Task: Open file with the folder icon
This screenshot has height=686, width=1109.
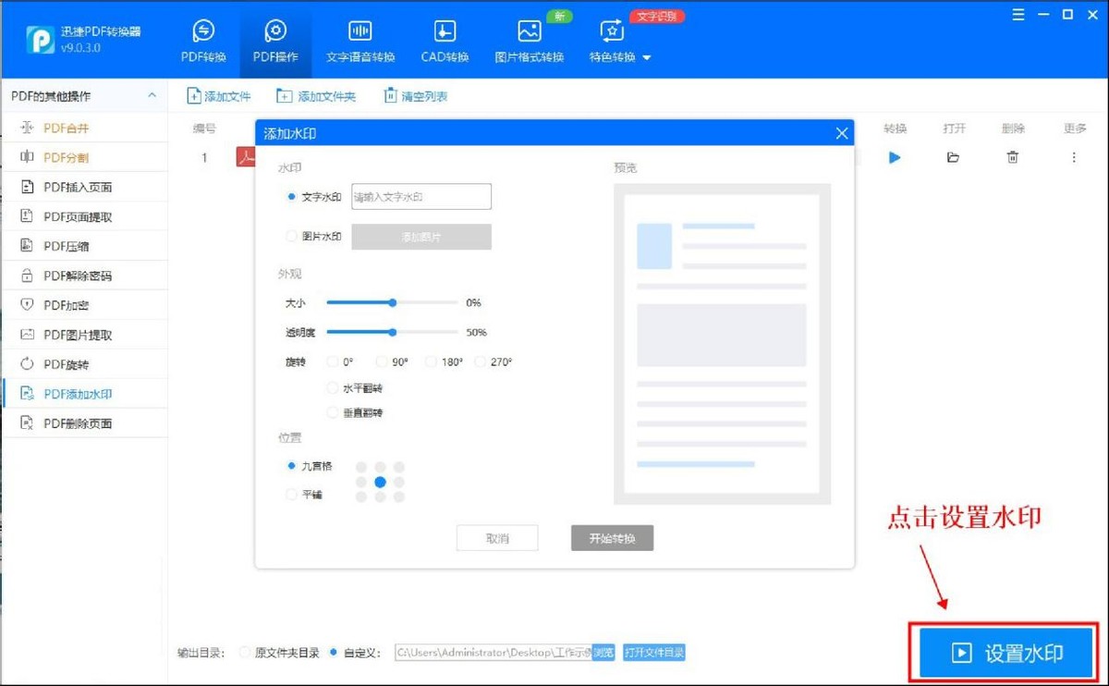Action: 954,157
